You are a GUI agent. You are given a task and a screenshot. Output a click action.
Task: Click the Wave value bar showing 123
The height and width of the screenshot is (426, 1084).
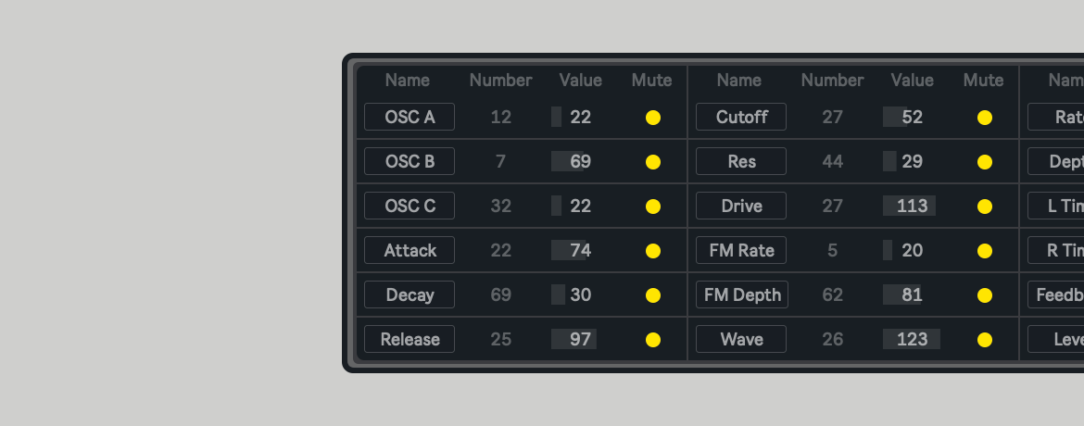click(912, 339)
